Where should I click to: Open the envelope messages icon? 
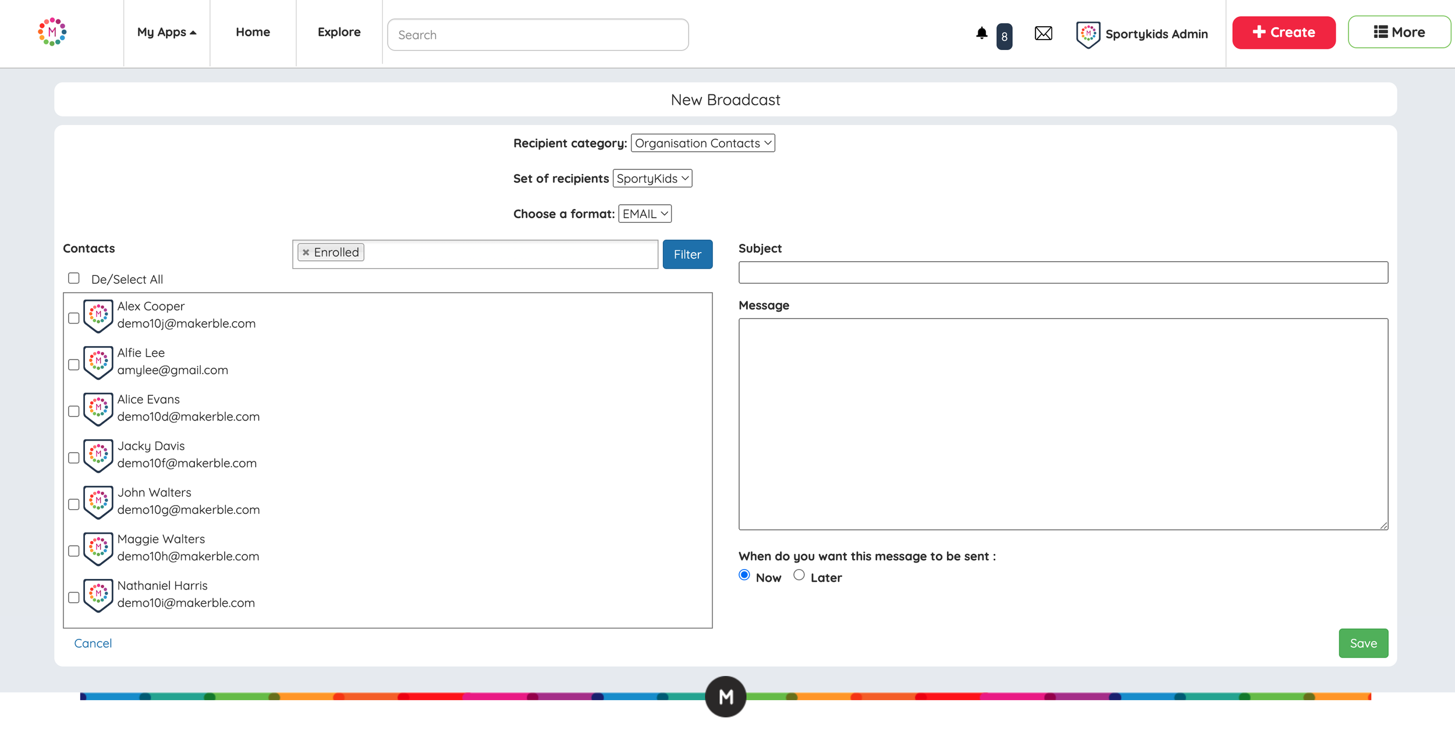pos(1043,33)
